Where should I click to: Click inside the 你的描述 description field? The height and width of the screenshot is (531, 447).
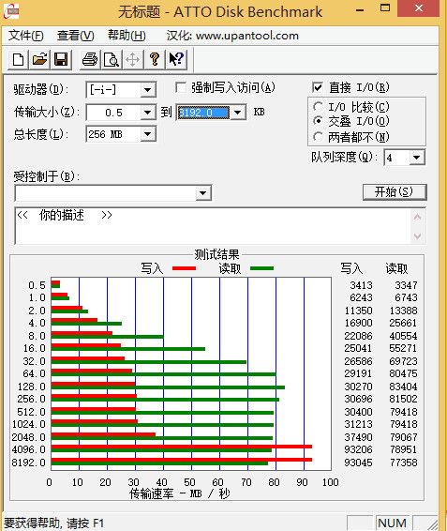pos(213,226)
